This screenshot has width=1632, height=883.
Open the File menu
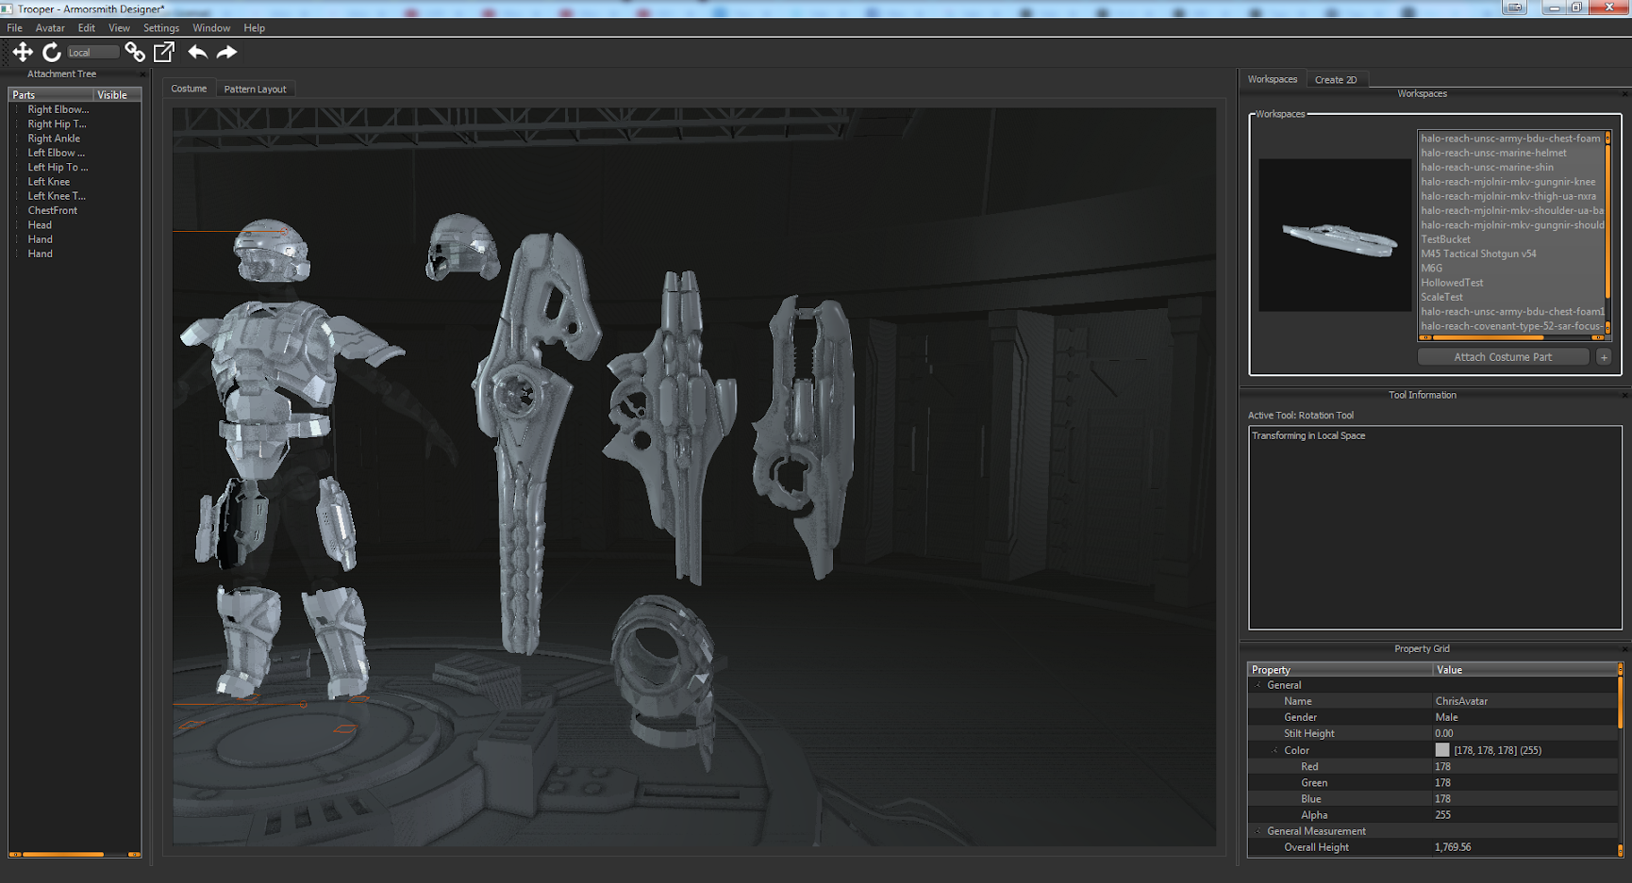click(x=15, y=28)
